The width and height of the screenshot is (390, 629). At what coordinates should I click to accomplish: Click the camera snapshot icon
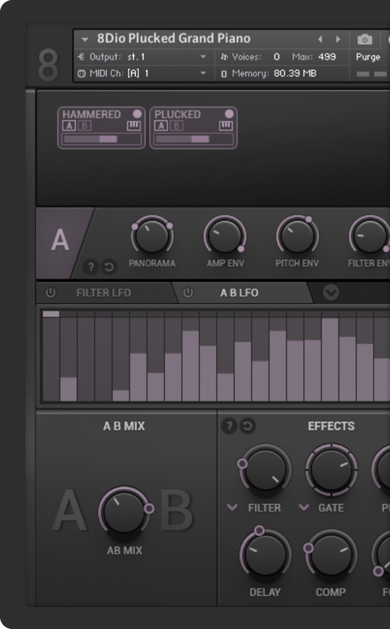365,40
